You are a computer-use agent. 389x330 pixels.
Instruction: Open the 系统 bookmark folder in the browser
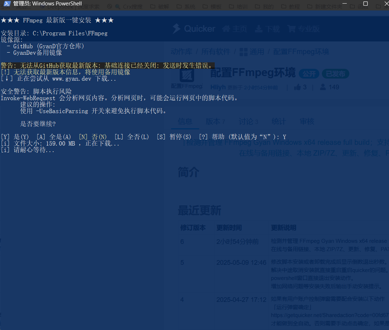point(186,7)
